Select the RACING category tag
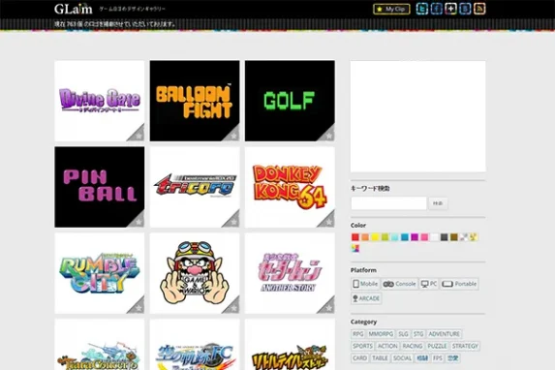555x370 pixels. 413,346
